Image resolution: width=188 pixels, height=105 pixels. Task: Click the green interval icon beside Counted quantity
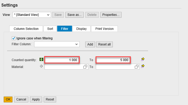point(41,60)
